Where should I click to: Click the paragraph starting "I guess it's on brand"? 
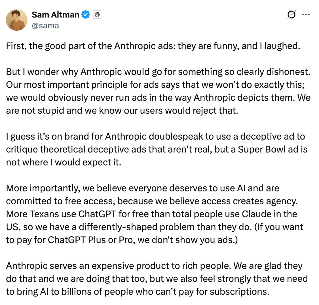coord(157,150)
